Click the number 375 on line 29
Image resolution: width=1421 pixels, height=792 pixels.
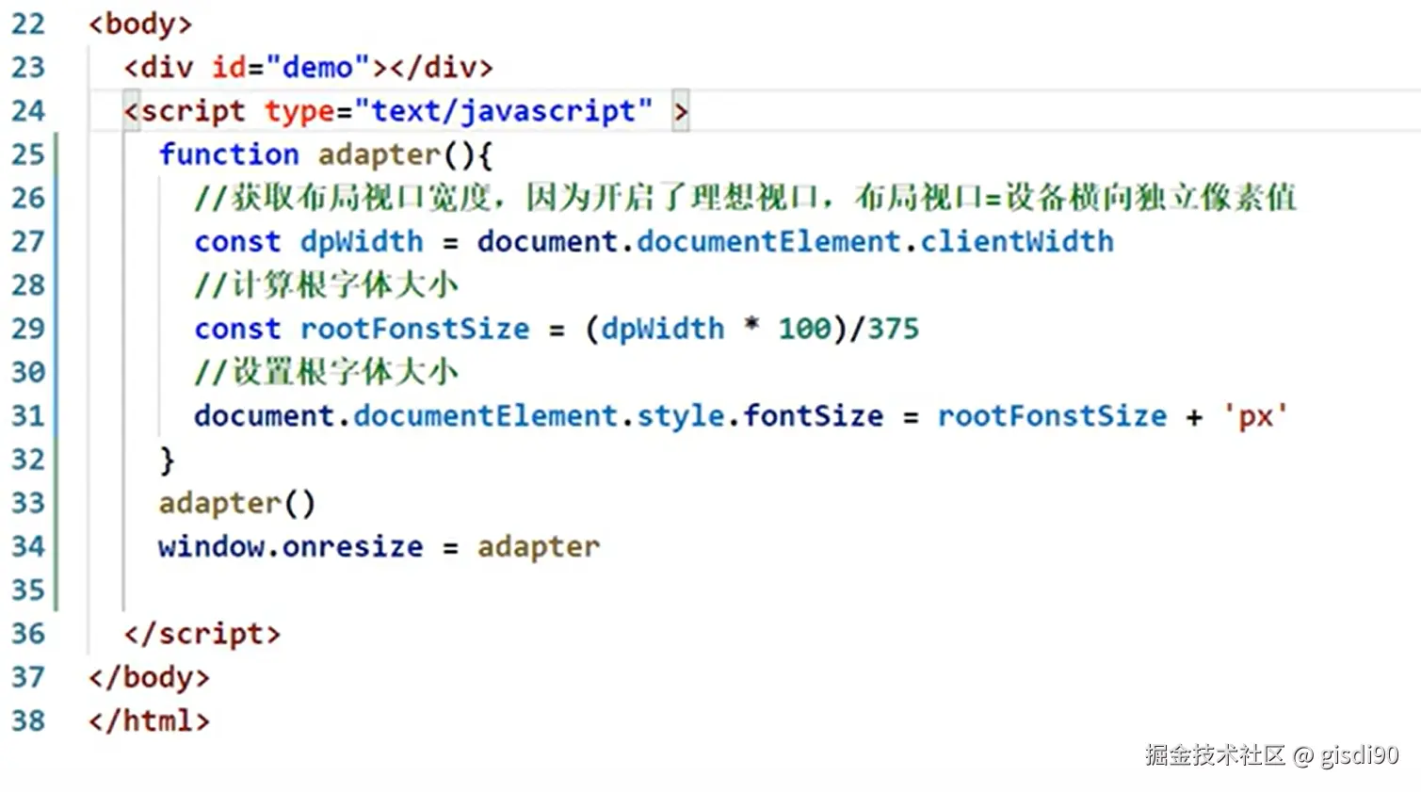pos(893,329)
